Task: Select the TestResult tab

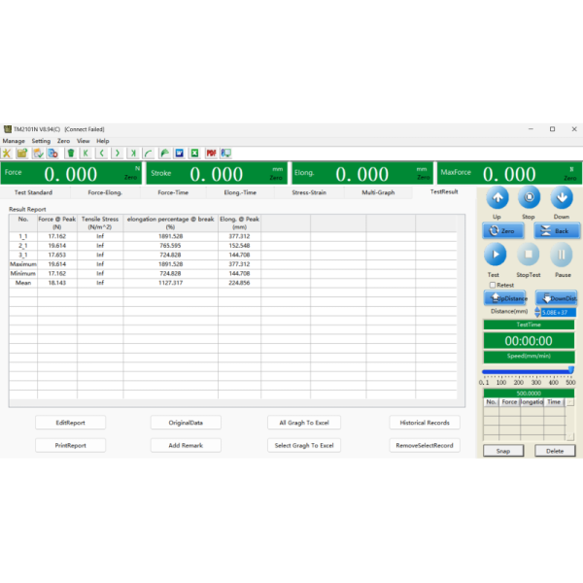Action: pyautogui.click(x=444, y=191)
